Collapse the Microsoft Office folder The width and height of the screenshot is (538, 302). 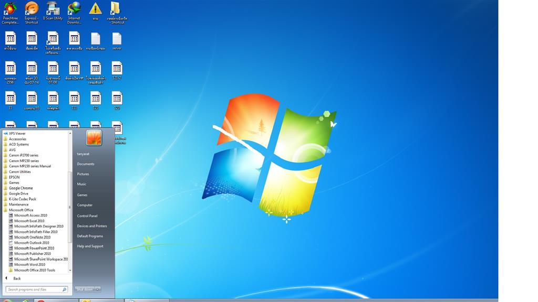tap(21, 210)
